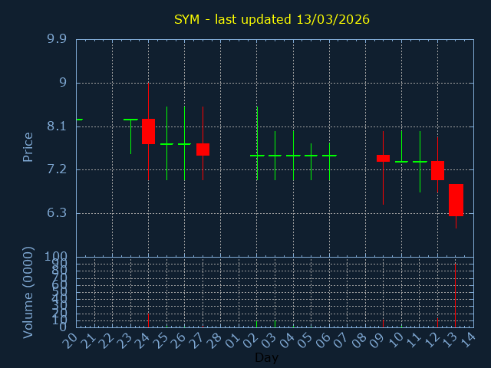Screen dimensions: 491x368
Task: Click the Price axis label
Action: (28, 147)
